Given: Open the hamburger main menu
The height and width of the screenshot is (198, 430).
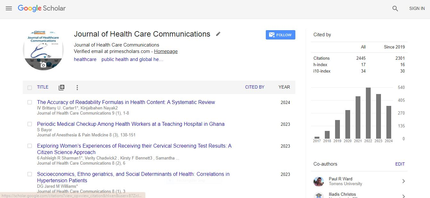Looking at the screenshot, I should pyautogui.click(x=9, y=8).
